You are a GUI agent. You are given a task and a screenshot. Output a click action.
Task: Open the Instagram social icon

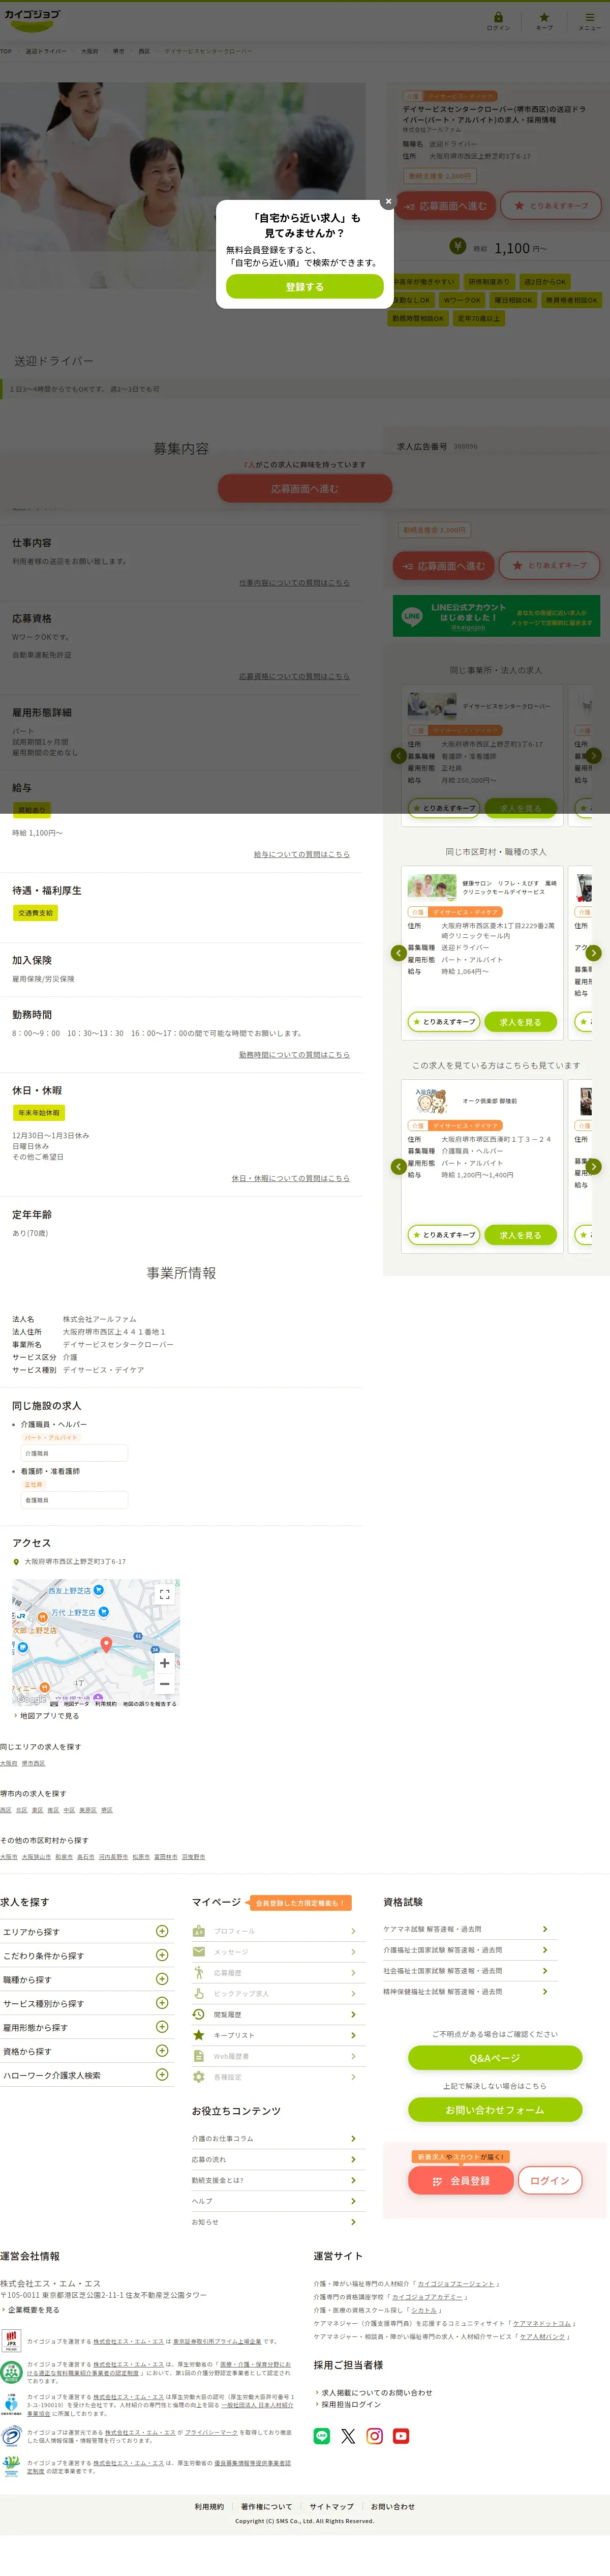tap(375, 2436)
